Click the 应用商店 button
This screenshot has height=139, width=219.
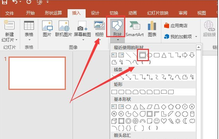click(x=176, y=26)
